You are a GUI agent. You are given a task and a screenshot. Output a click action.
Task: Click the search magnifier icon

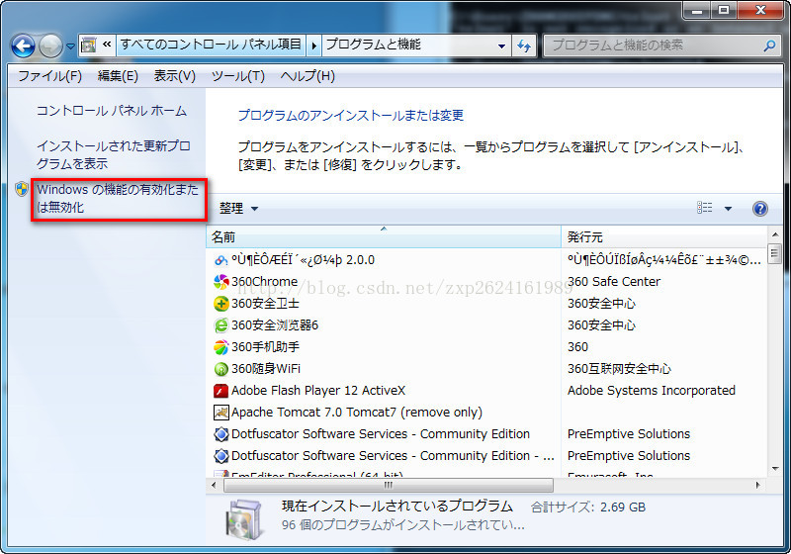coord(769,46)
